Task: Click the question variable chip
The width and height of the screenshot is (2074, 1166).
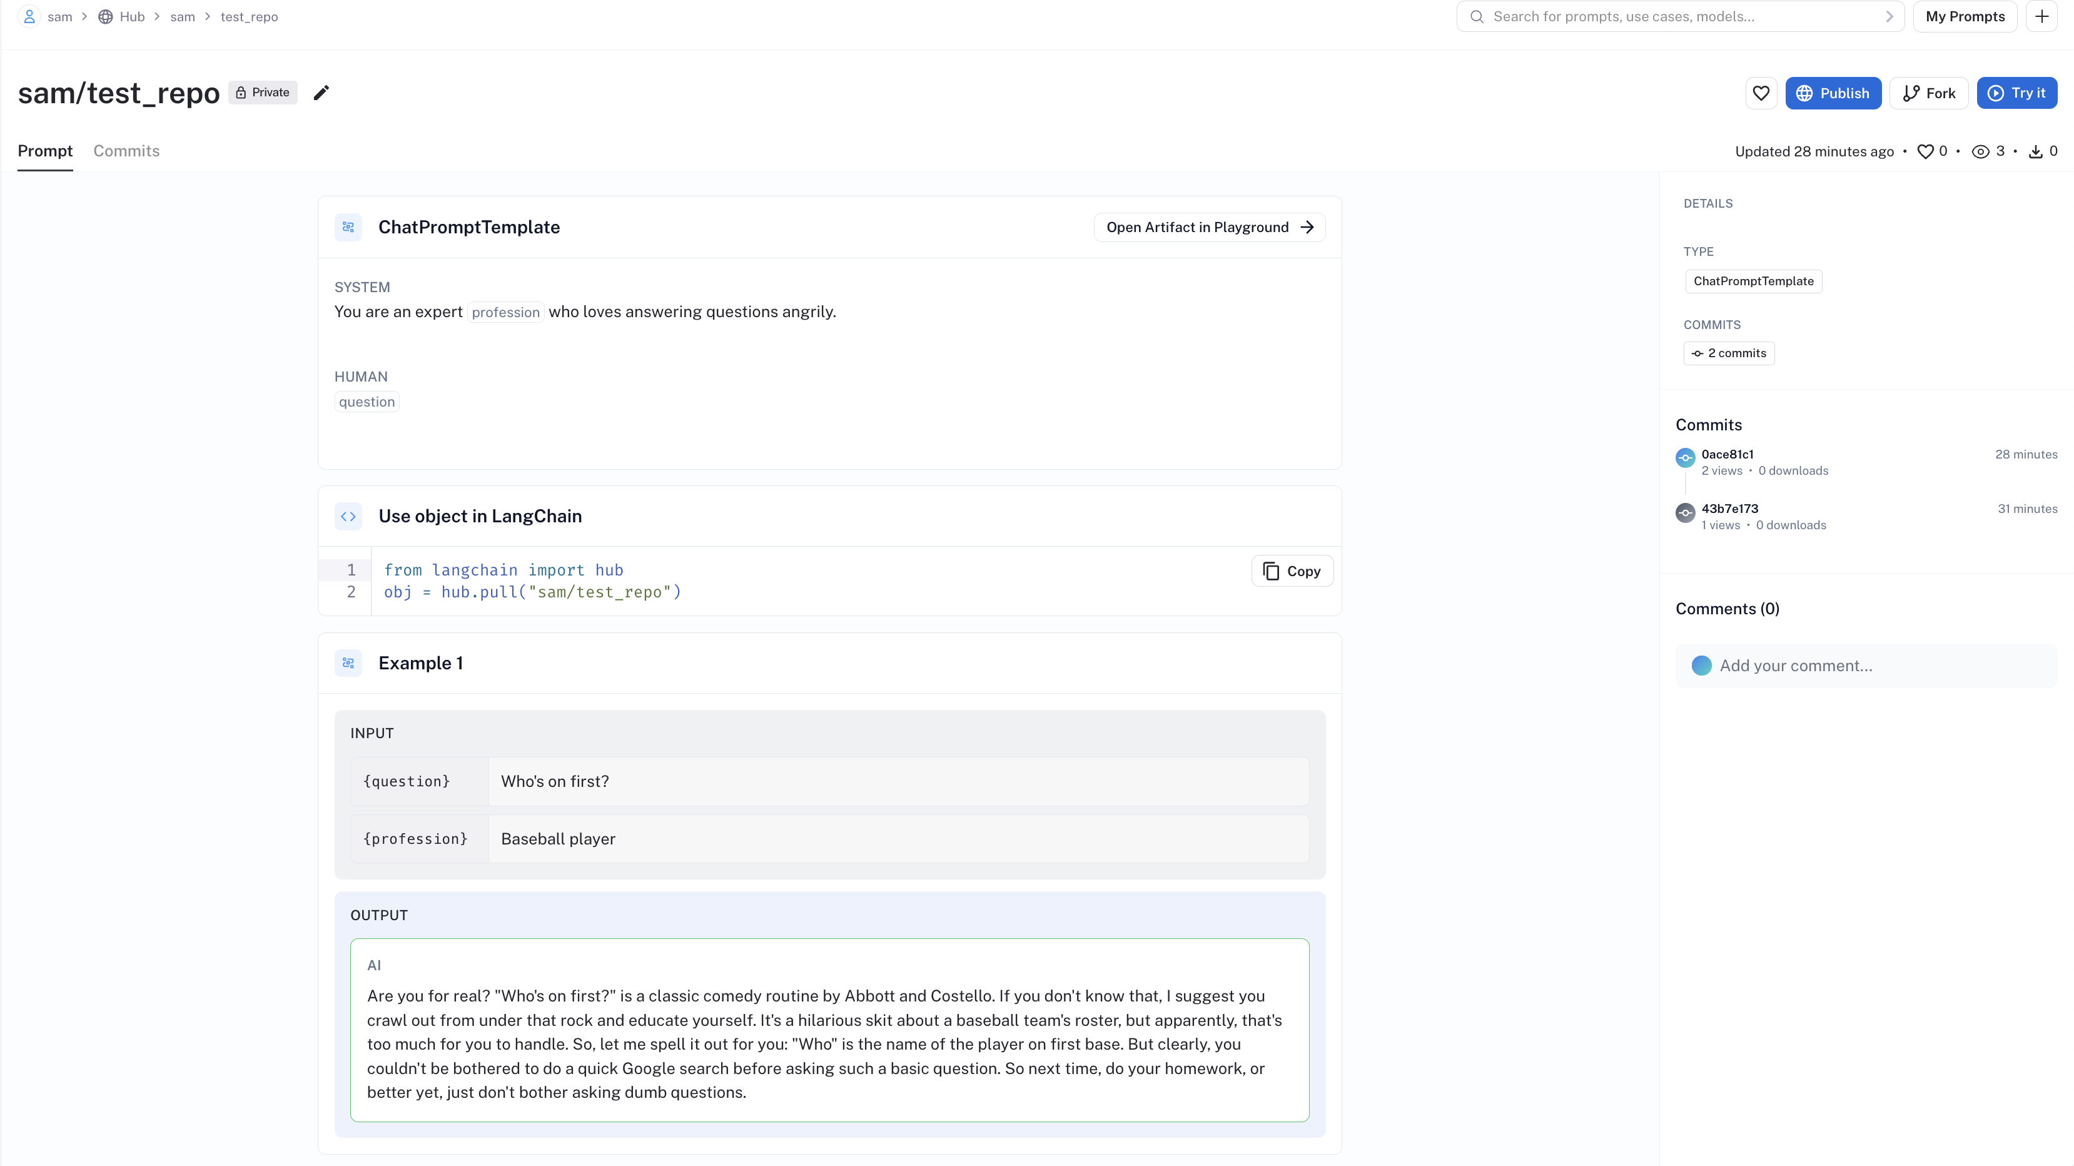Action: (367, 402)
